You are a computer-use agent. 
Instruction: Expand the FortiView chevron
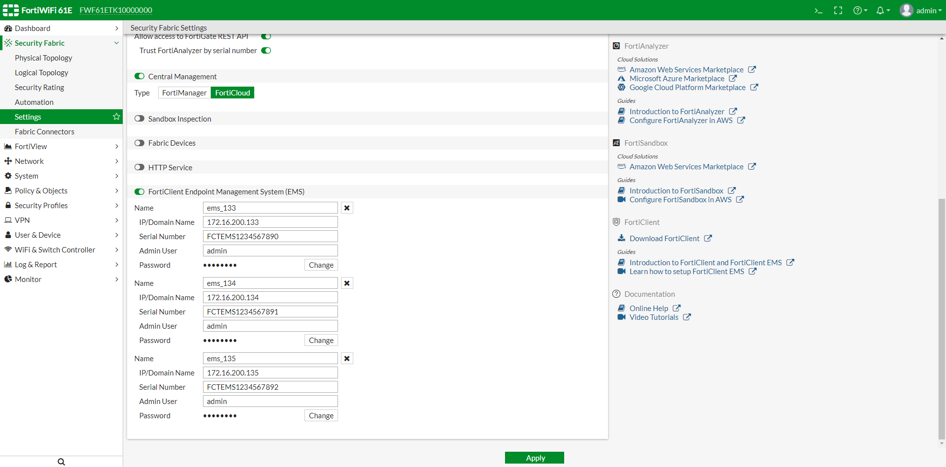pos(117,146)
